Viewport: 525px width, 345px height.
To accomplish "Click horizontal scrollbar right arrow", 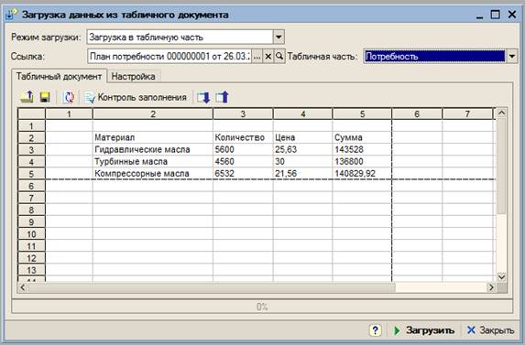I will click(x=491, y=287).
